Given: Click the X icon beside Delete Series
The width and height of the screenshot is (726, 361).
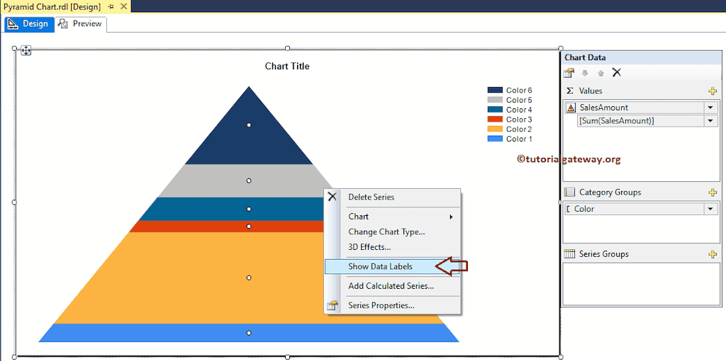Looking at the screenshot, I should click(x=332, y=197).
